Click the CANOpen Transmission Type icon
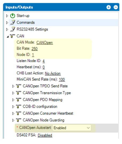 tap(18, 93)
